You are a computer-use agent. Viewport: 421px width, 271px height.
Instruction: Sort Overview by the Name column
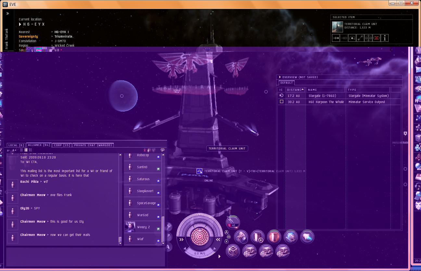[x=325, y=90]
